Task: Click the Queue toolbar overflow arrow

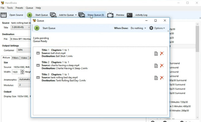Action: point(168,31)
